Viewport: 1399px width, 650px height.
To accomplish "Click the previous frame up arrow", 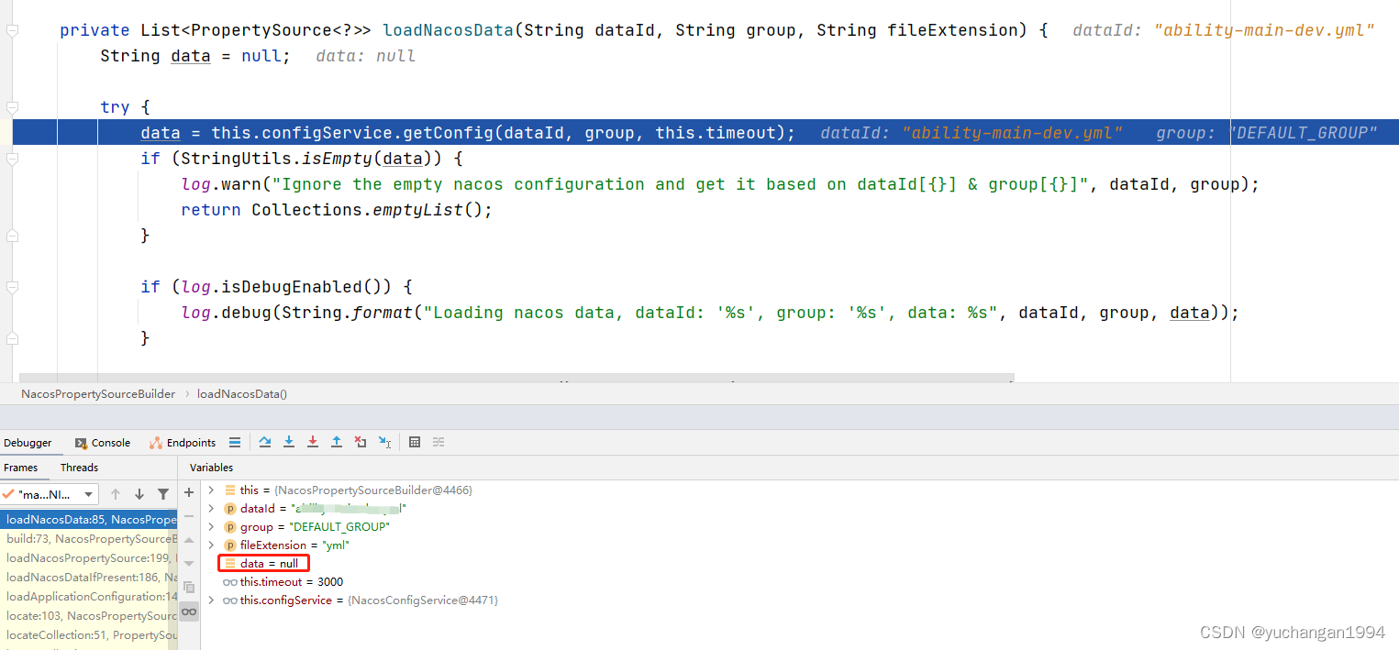I will 116,494.
